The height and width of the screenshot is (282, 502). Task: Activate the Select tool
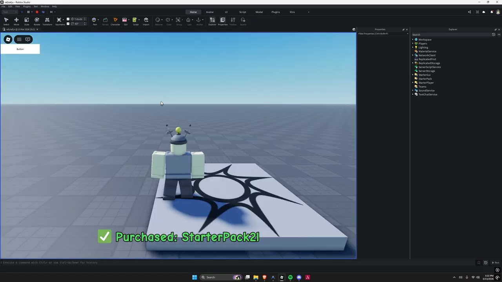tap(6, 21)
